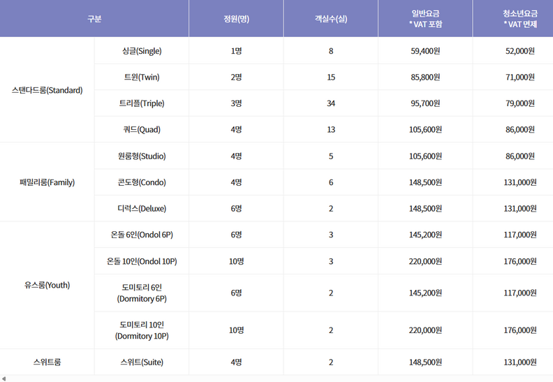Screen dimensions: 553x382
Task: Click the 정원(명) column header
Action: point(236,19)
